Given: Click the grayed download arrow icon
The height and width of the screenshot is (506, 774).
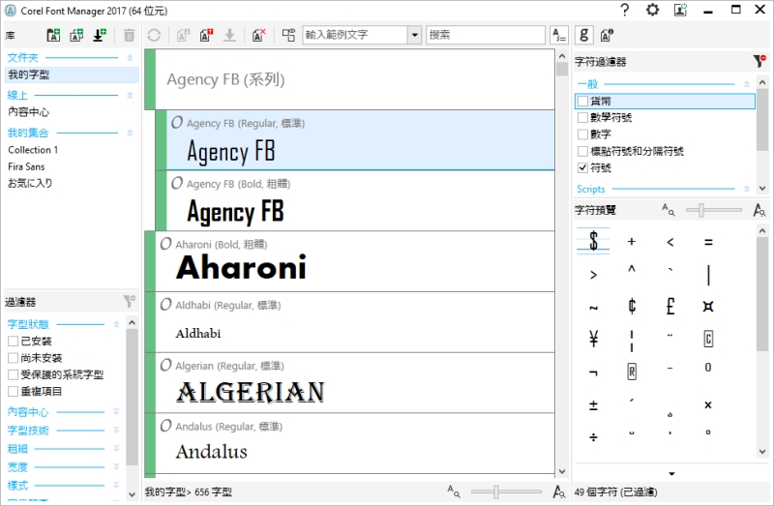Looking at the screenshot, I should tap(229, 35).
